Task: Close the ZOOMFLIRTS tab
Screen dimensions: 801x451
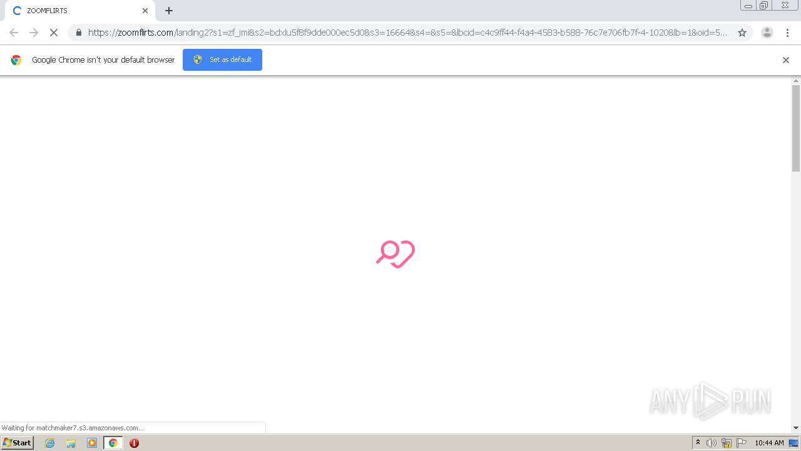Action: (x=145, y=11)
